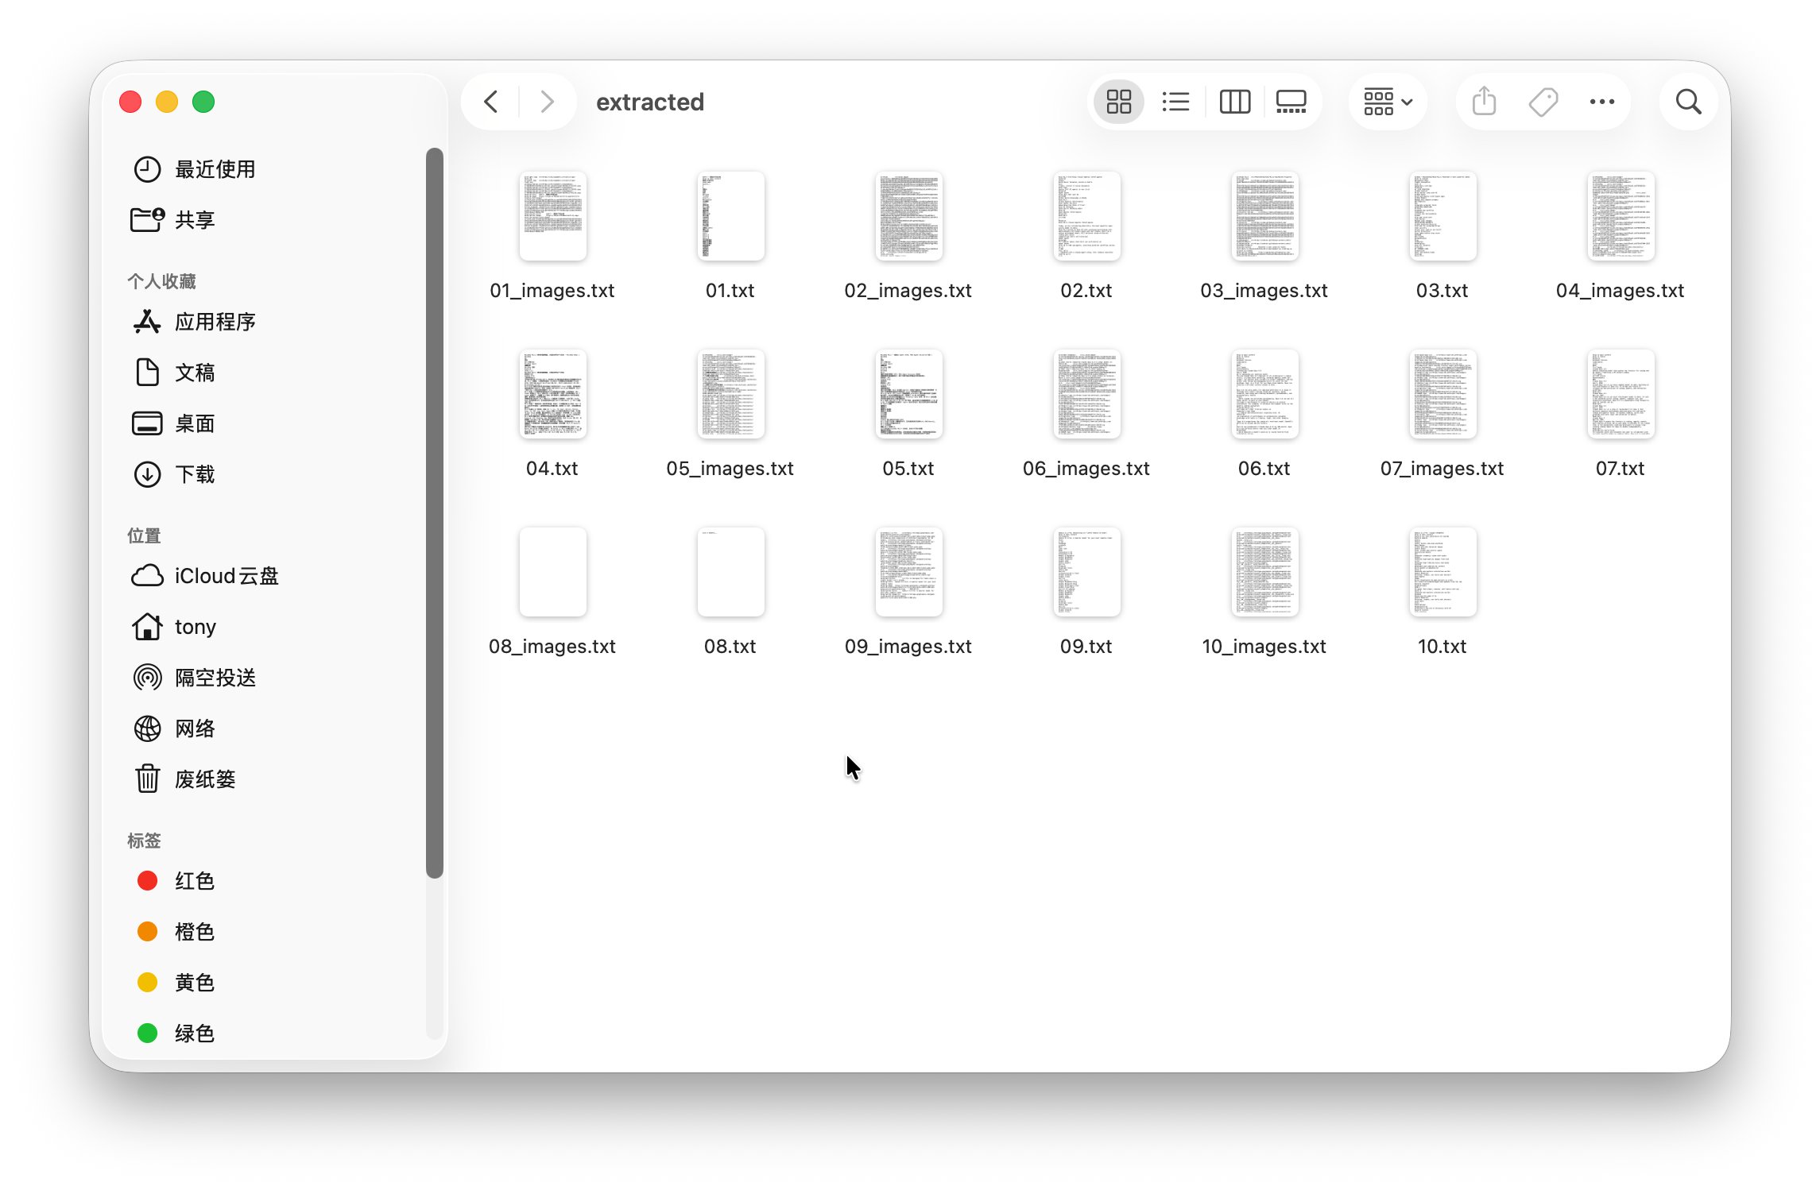Open 最近使用 in the sidebar
This screenshot has width=1820, height=1190.
point(215,169)
